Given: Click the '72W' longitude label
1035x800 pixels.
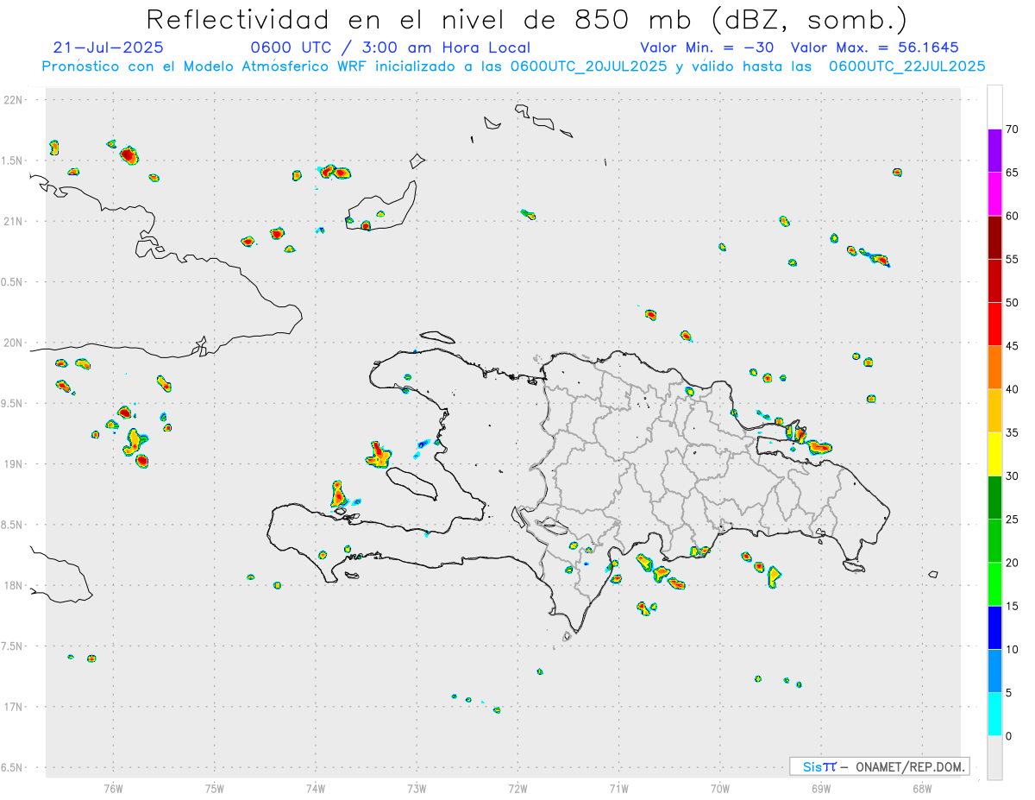Looking at the screenshot, I should tap(517, 787).
